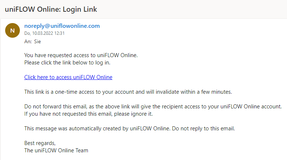Viewport: 287px width, 160px height.
Task: Click the email subject 'uniFLOW Online: Login Link'
Action: point(51,9)
